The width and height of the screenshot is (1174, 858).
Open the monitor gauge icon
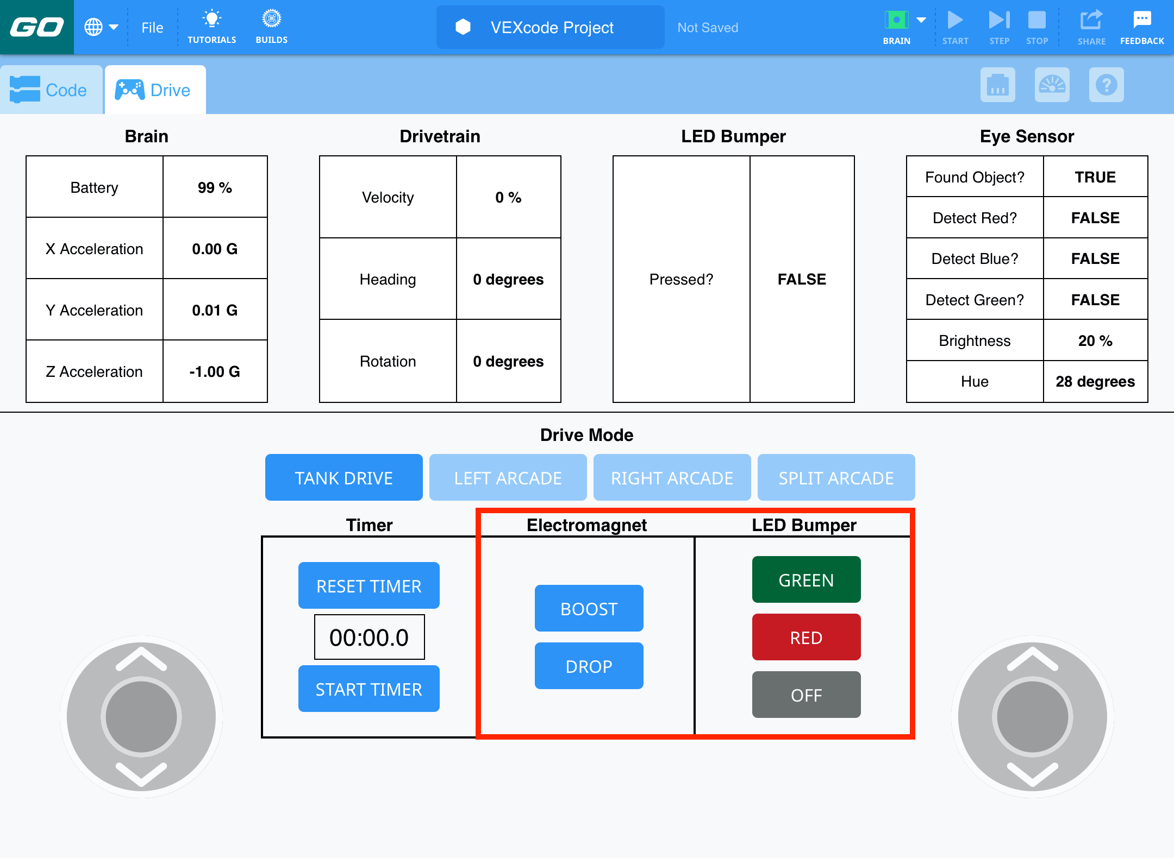[1052, 85]
